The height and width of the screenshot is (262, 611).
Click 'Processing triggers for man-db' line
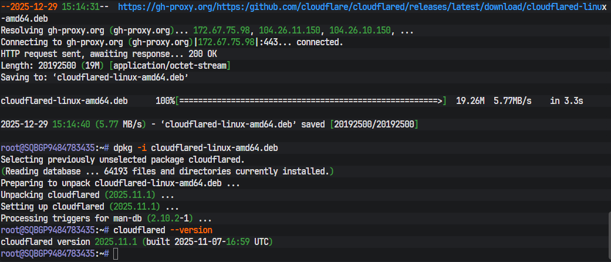tap(106, 218)
